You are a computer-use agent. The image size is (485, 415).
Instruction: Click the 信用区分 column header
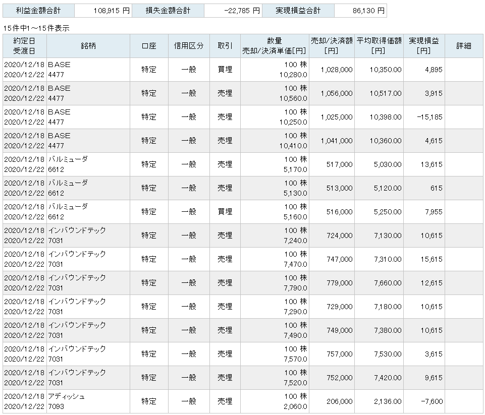click(x=189, y=46)
